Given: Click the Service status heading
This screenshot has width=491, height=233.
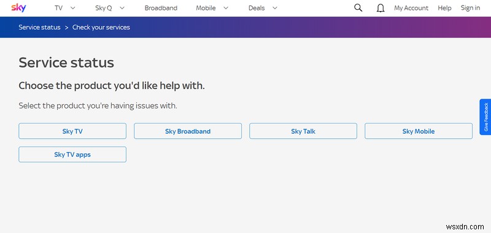Looking at the screenshot, I should 66,63.
